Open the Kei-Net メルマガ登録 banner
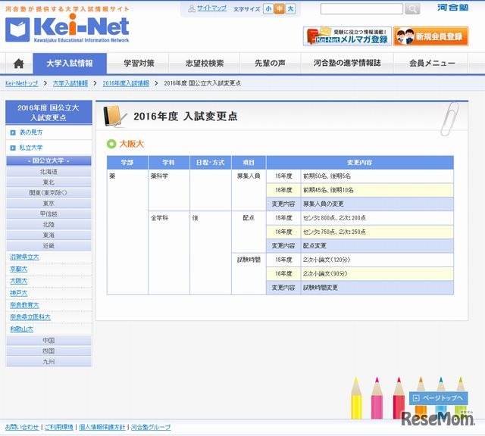Image resolution: width=485 pixels, height=436 pixels. coord(347,36)
